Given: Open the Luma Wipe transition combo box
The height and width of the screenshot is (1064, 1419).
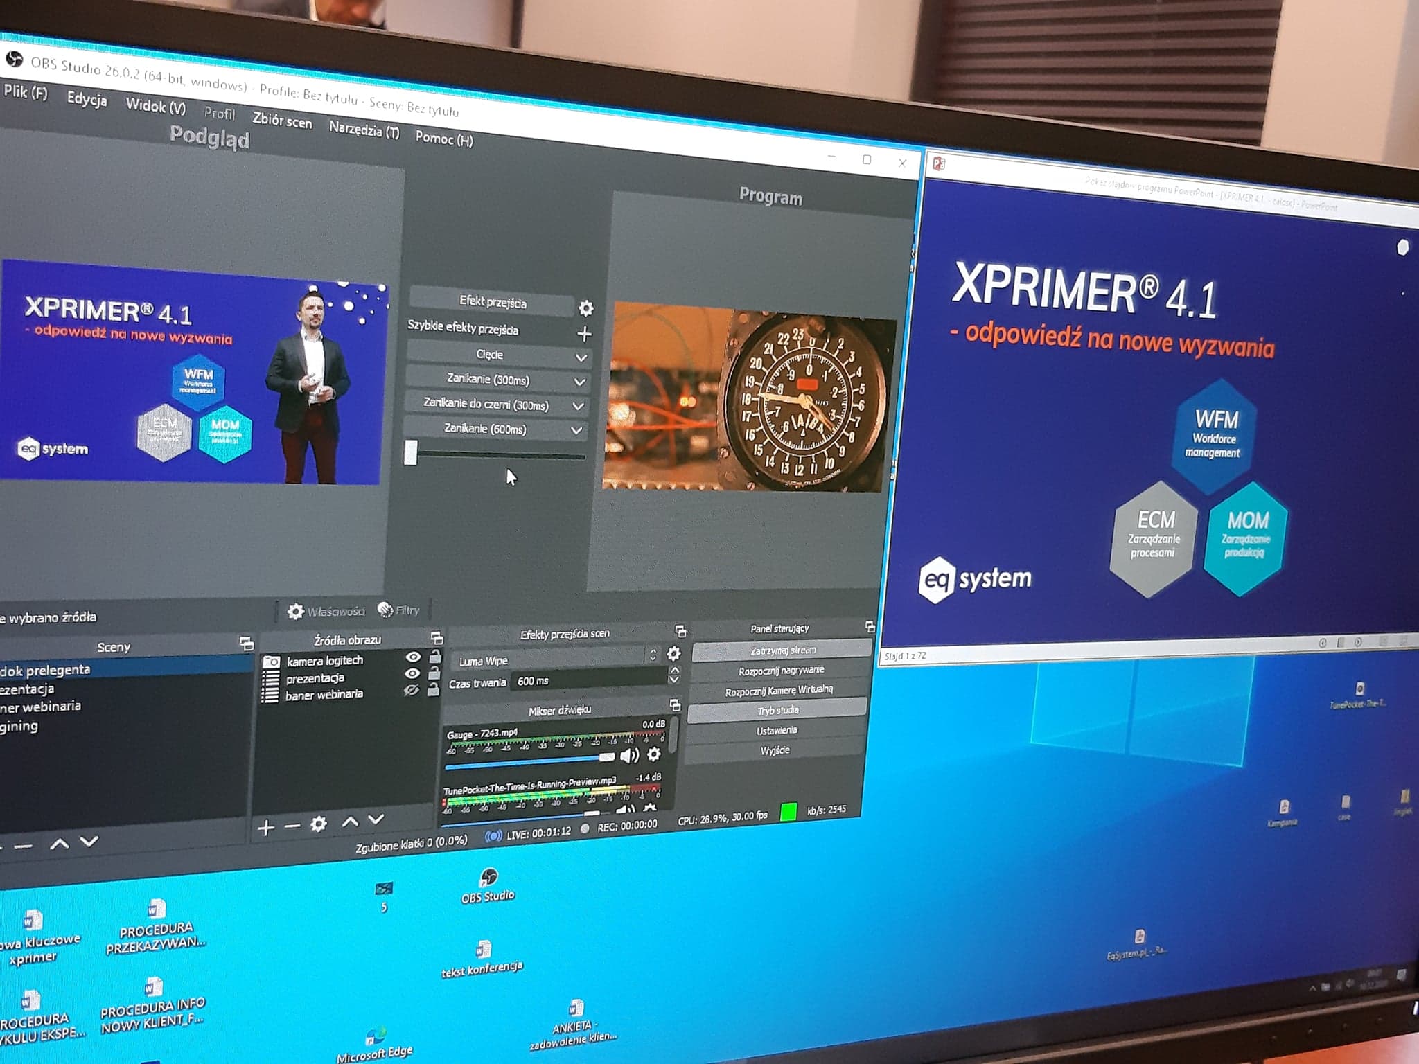Looking at the screenshot, I should [x=556, y=658].
